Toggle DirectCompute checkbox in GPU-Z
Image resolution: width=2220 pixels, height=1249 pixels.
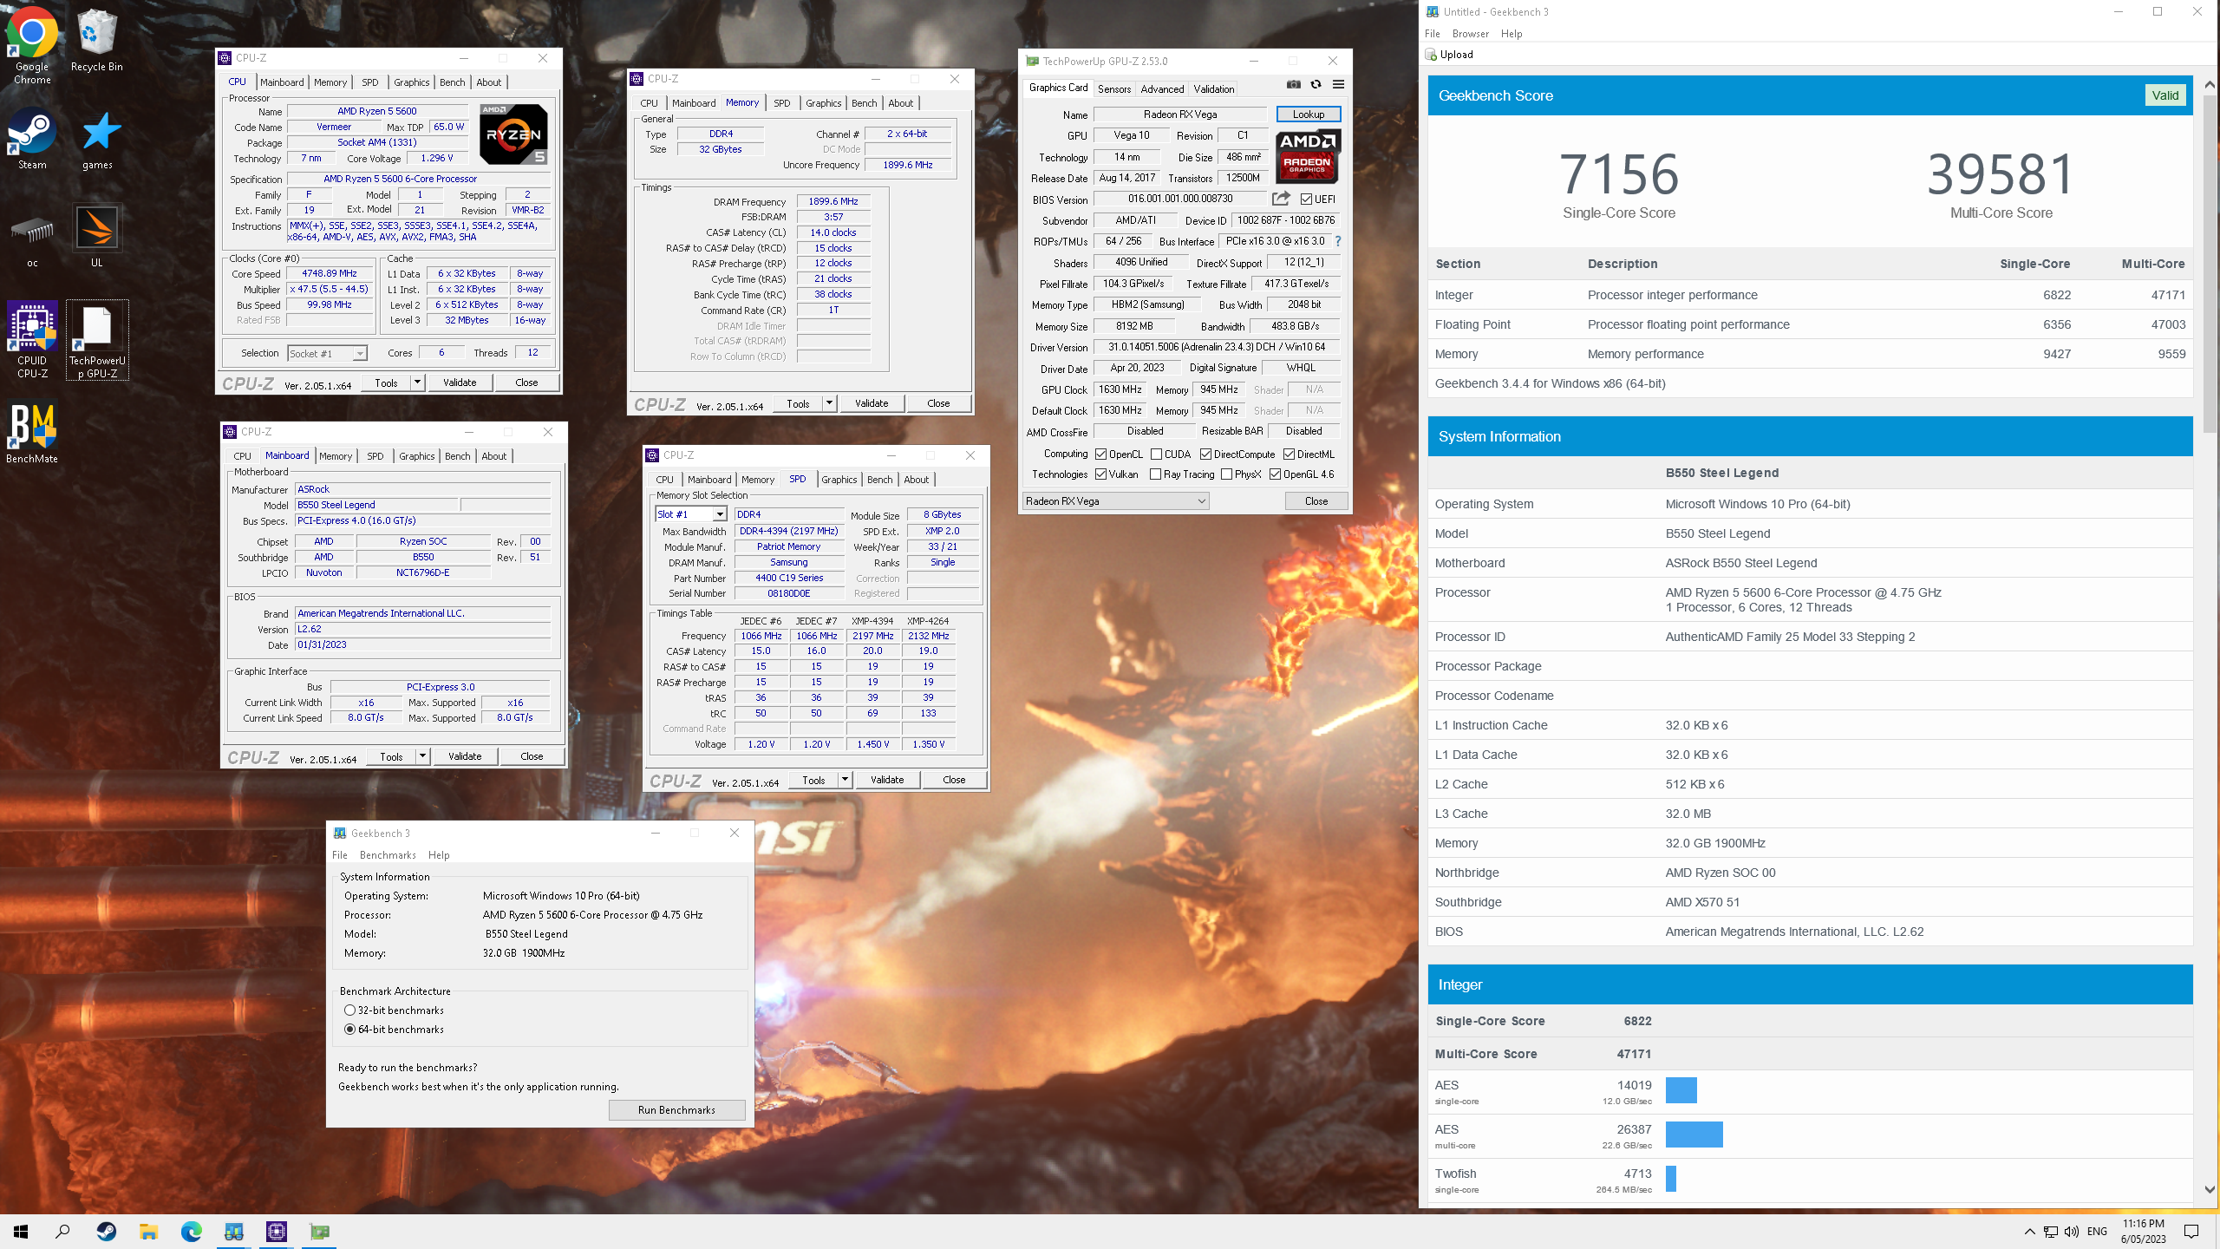pyautogui.click(x=1205, y=454)
